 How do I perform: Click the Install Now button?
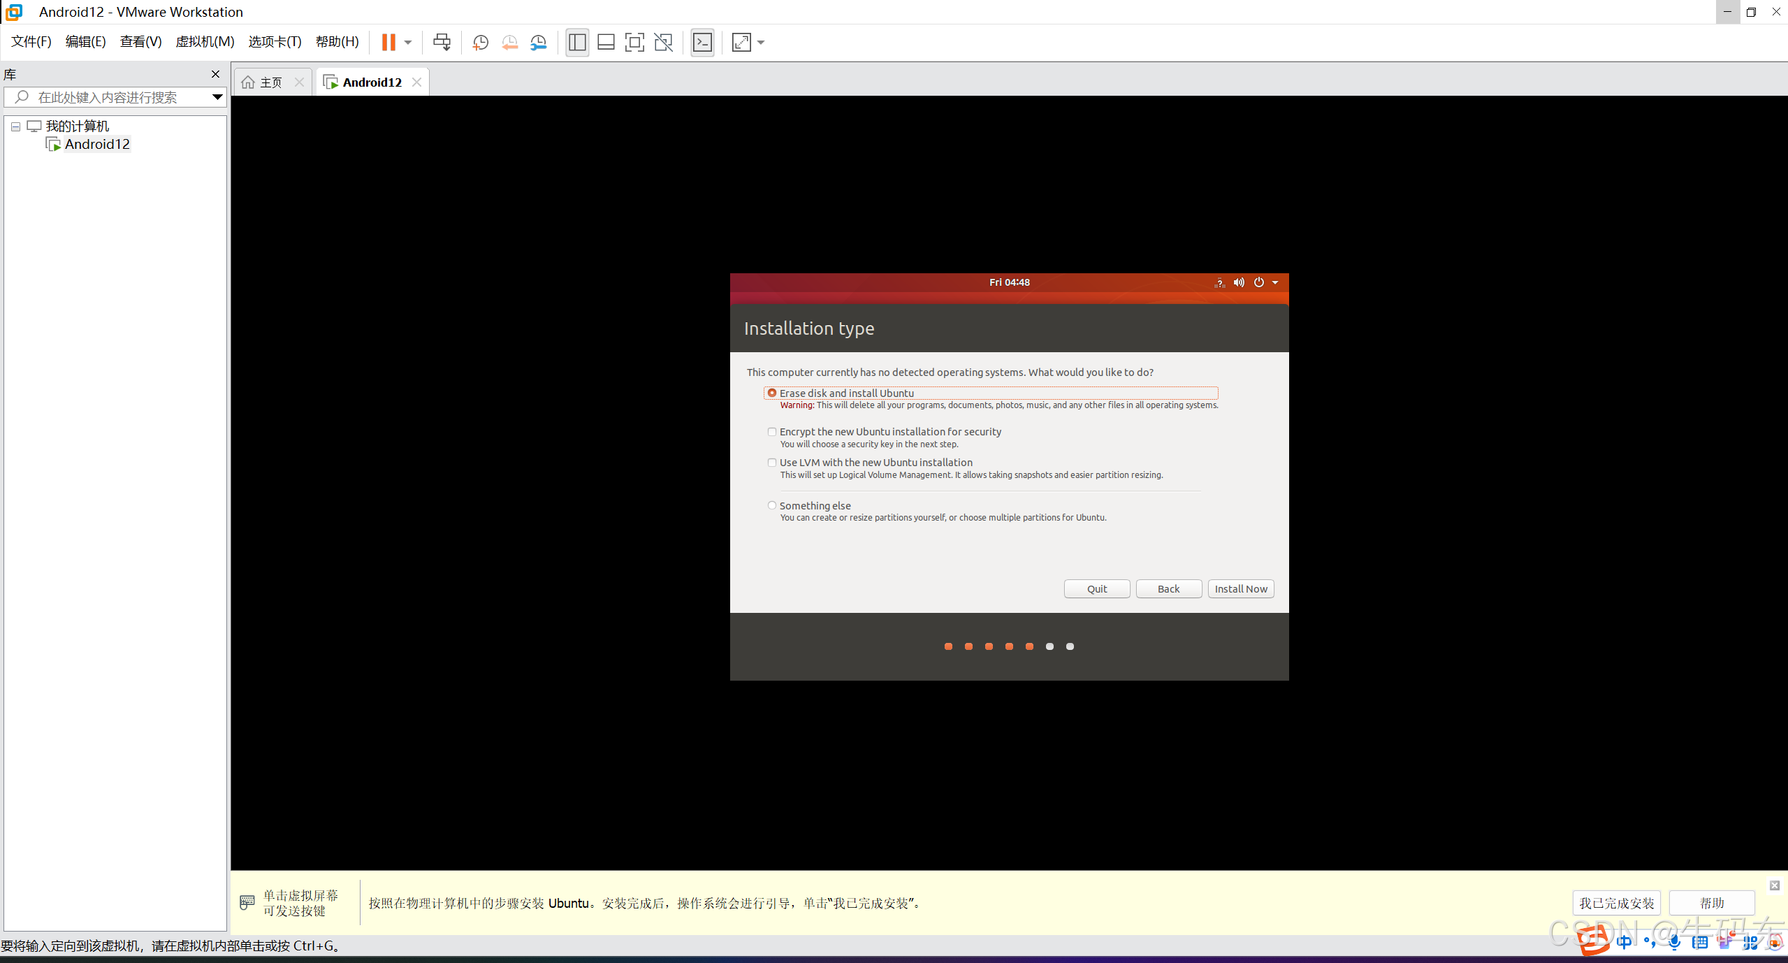coord(1240,588)
